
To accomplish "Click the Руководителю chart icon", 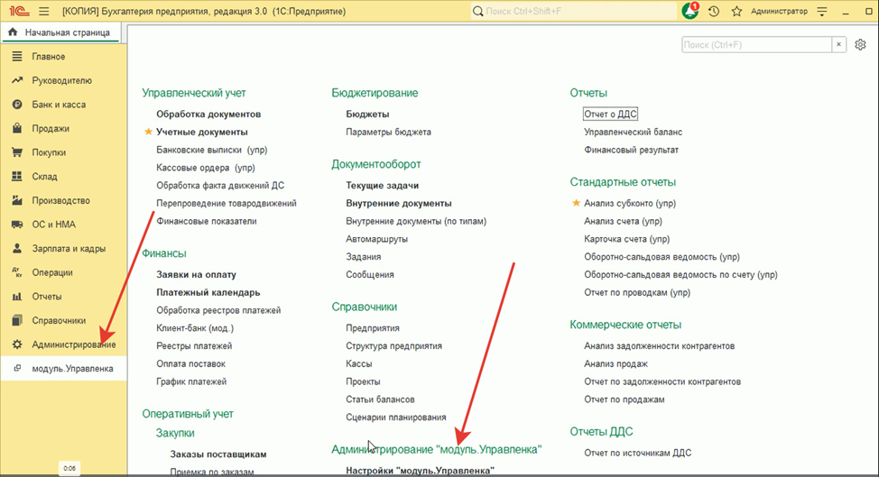I will [17, 80].
